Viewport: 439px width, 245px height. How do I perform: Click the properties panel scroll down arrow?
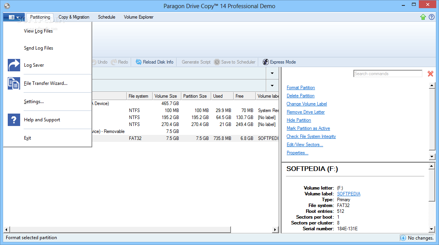point(432,229)
